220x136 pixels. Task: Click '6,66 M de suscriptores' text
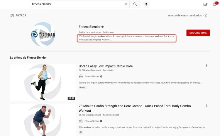(90, 32)
